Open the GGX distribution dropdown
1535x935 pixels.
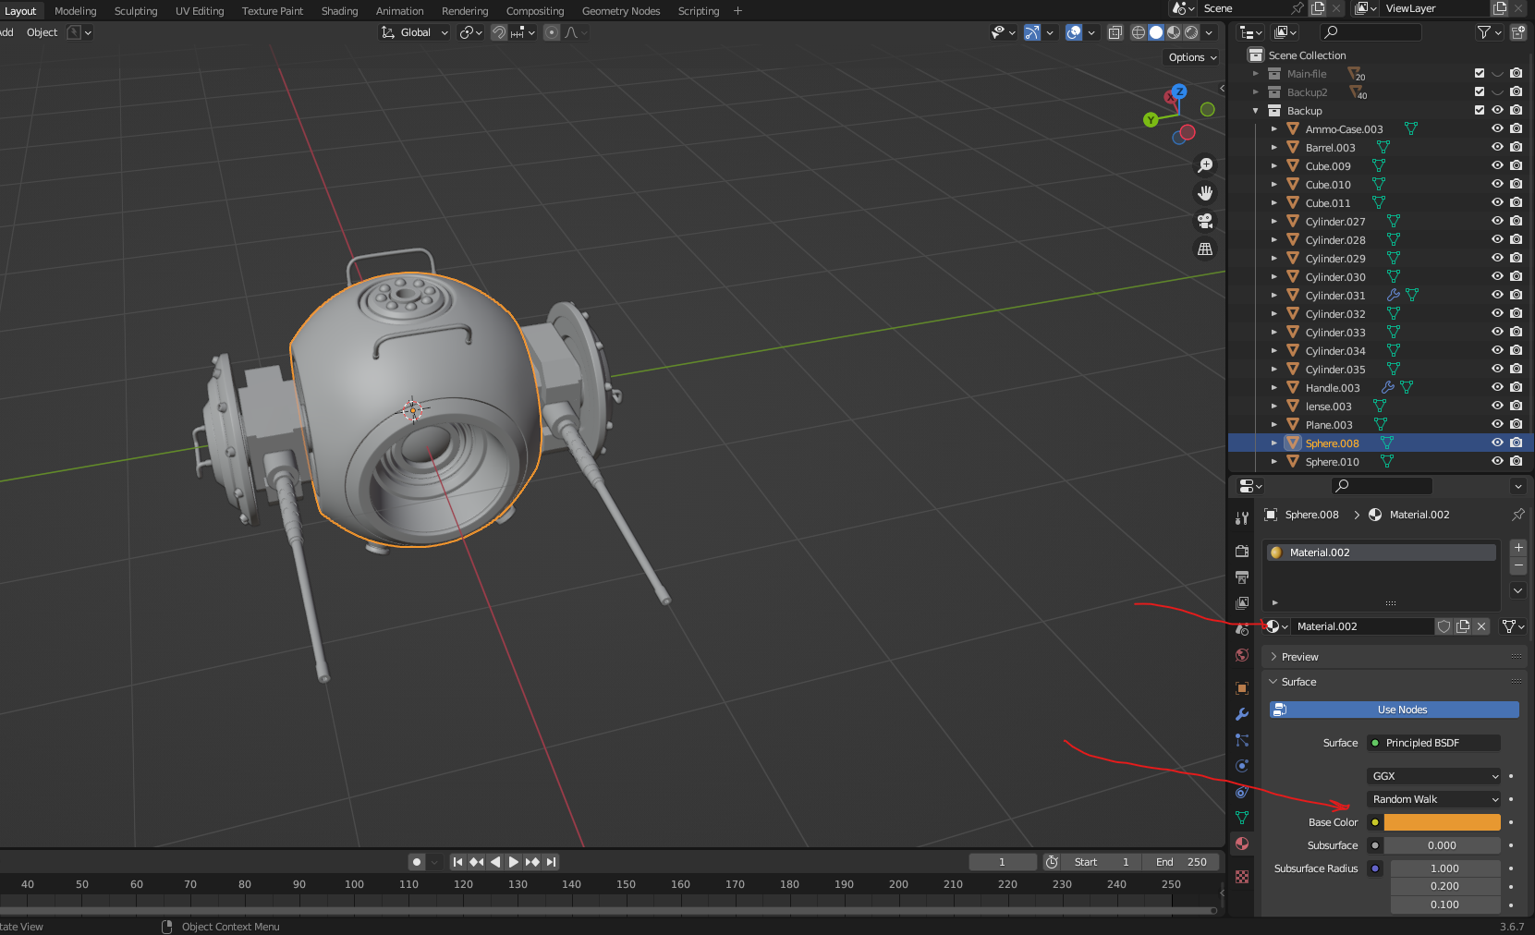click(x=1434, y=776)
